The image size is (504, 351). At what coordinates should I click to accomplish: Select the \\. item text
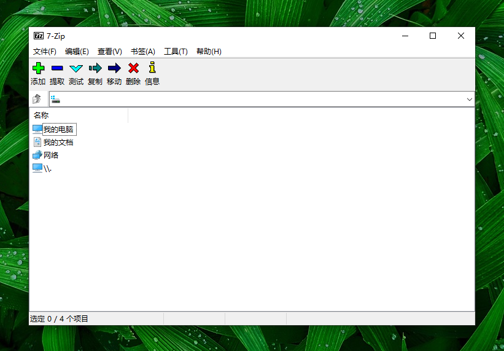point(47,168)
